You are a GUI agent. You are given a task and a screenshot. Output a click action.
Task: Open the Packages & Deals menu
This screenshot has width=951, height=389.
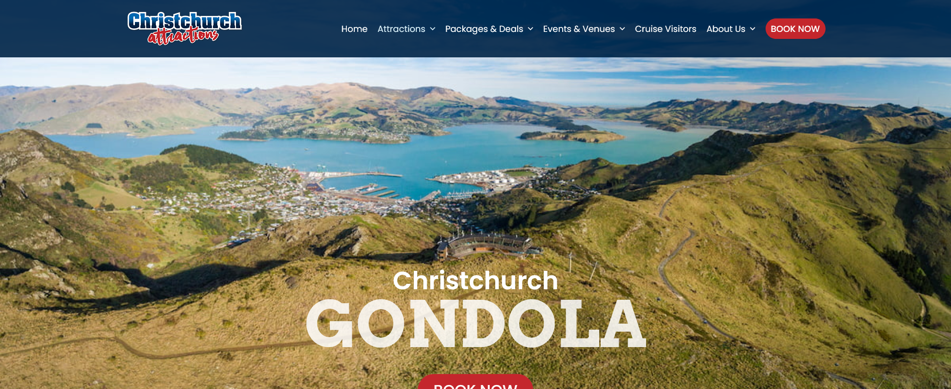[484, 29]
